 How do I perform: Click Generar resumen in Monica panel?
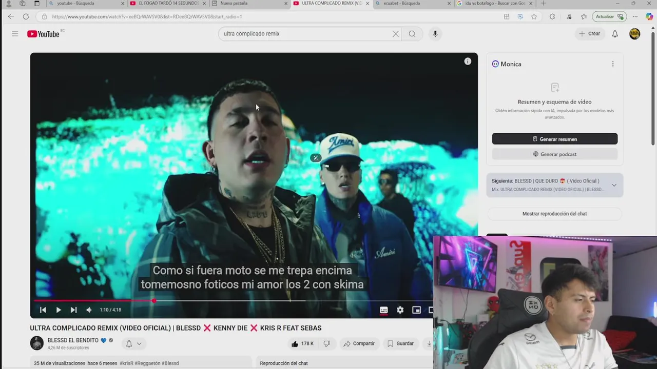click(x=555, y=139)
